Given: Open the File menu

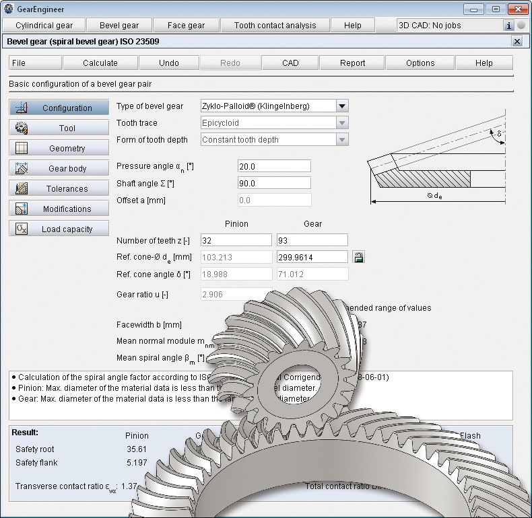Looking at the screenshot, I should [35, 63].
